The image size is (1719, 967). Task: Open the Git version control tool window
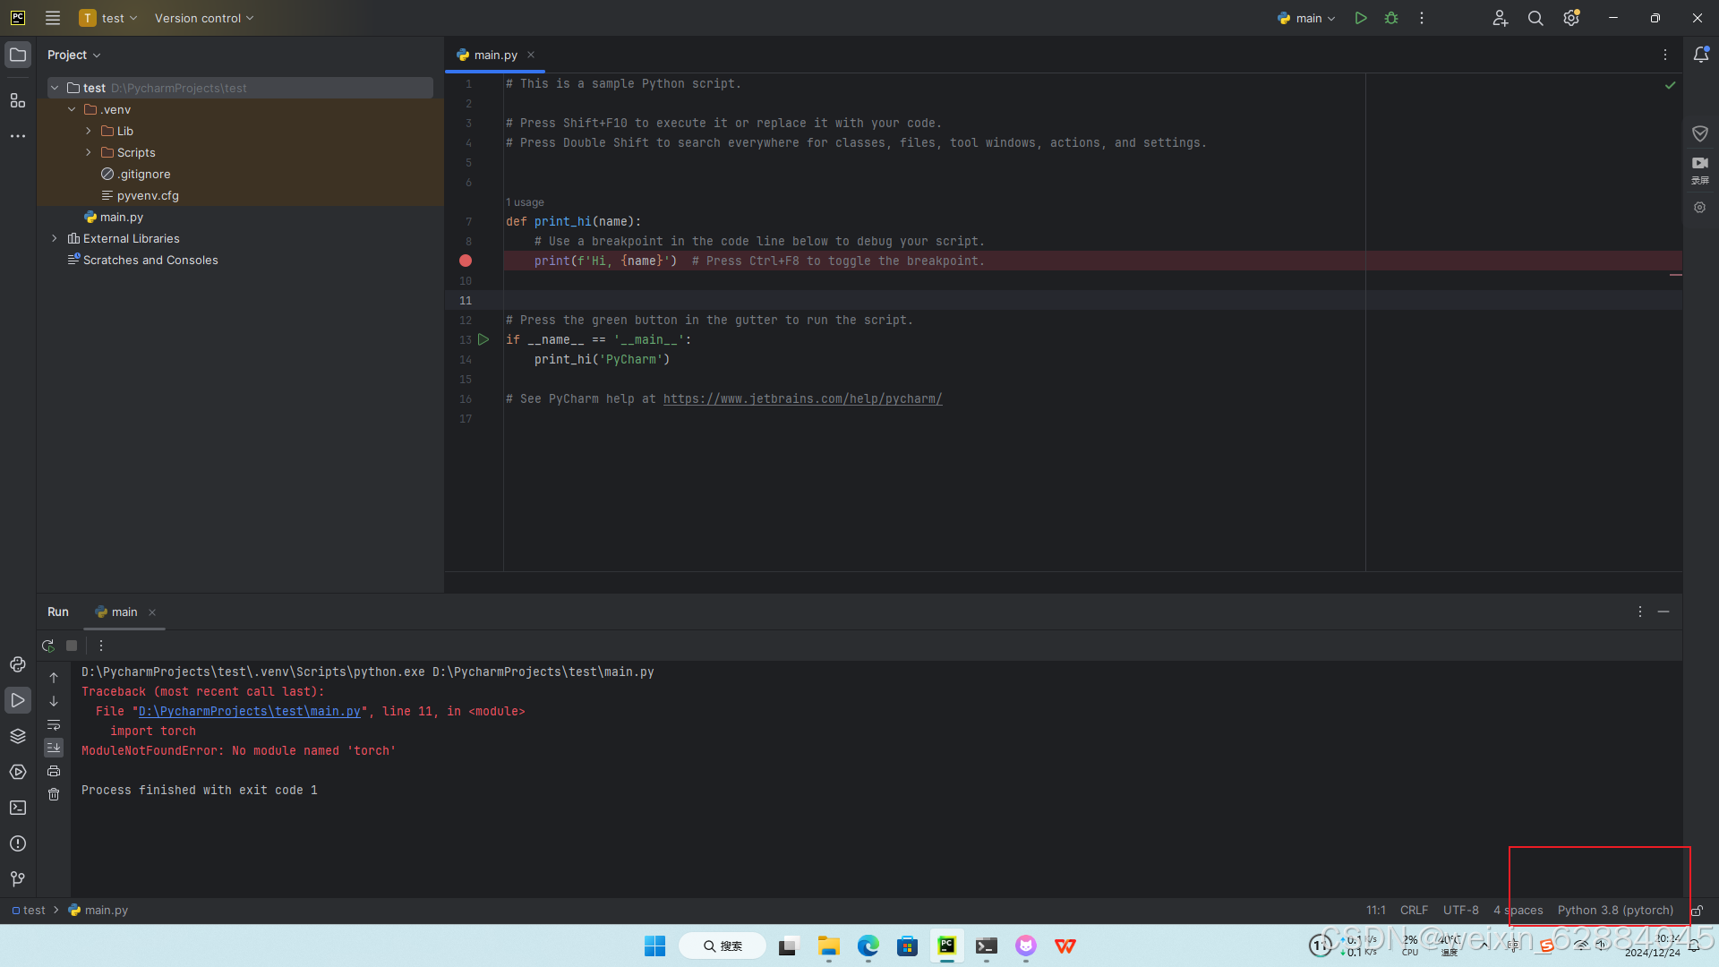[18, 879]
